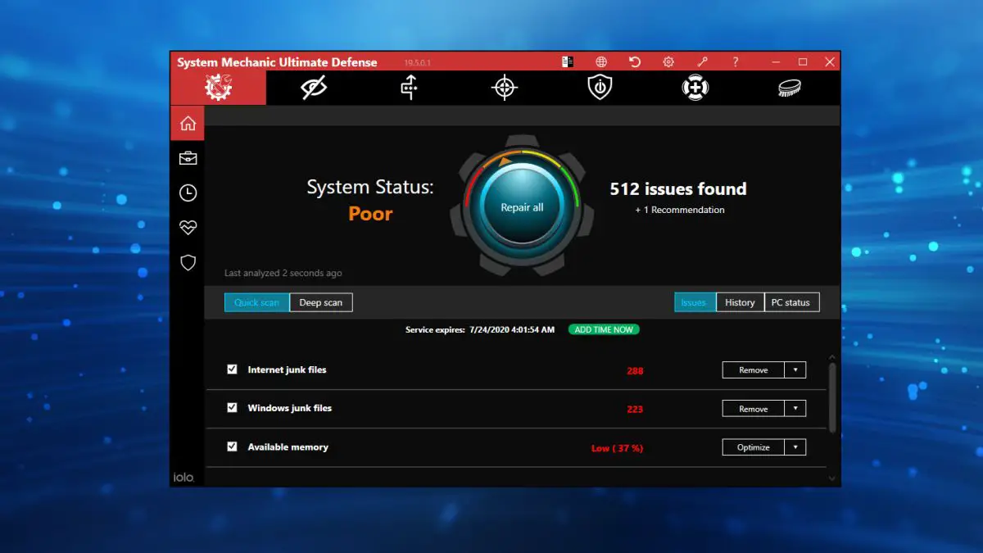Expand dropdown arrow beside Internet junk Remove
983x553 pixels.
click(795, 370)
